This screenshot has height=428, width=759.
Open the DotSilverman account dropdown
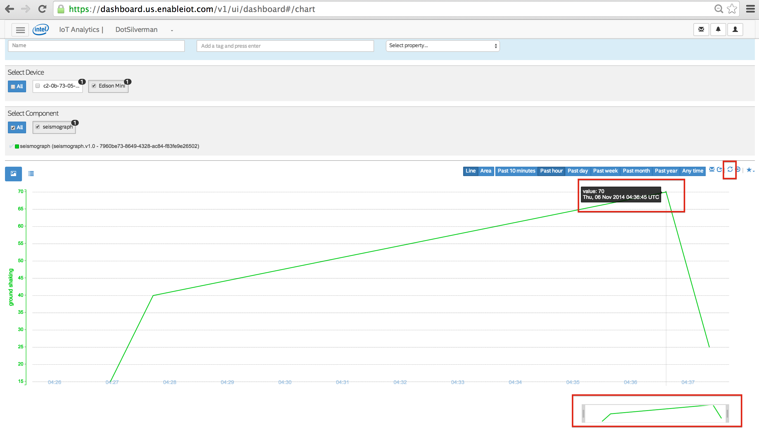pyautogui.click(x=144, y=30)
